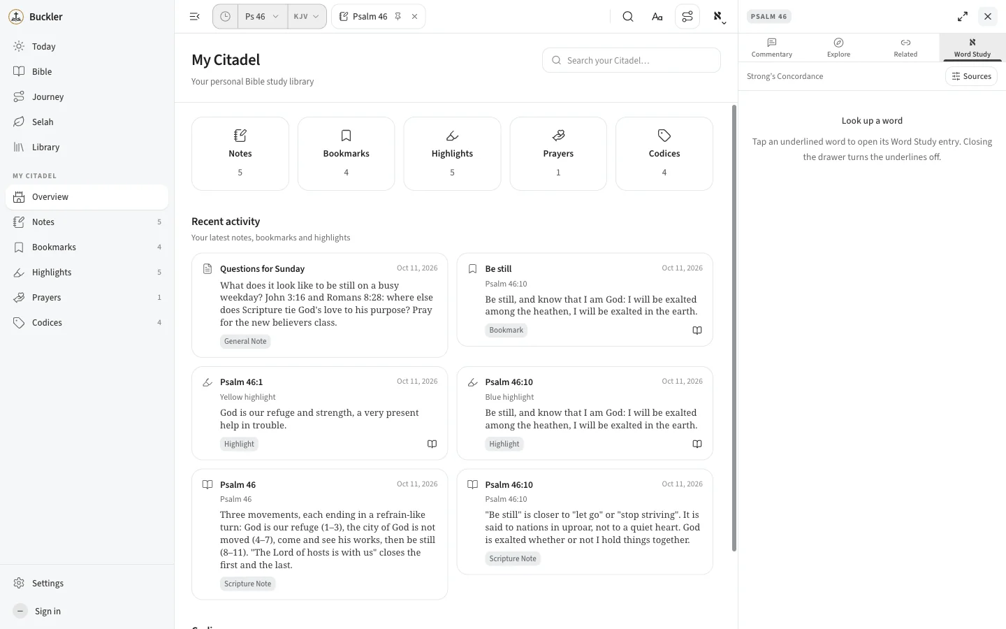Open Settings in the sidebar

(87, 584)
